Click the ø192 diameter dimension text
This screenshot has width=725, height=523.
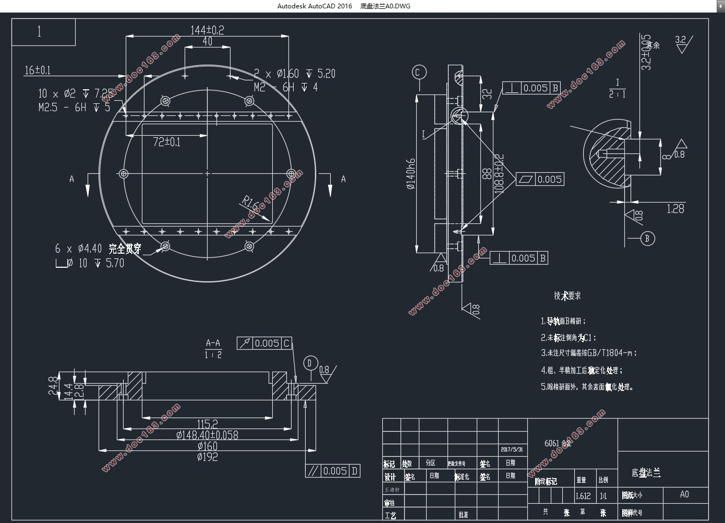tap(208, 457)
